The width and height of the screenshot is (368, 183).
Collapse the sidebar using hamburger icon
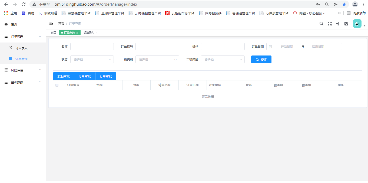point(51,24)
